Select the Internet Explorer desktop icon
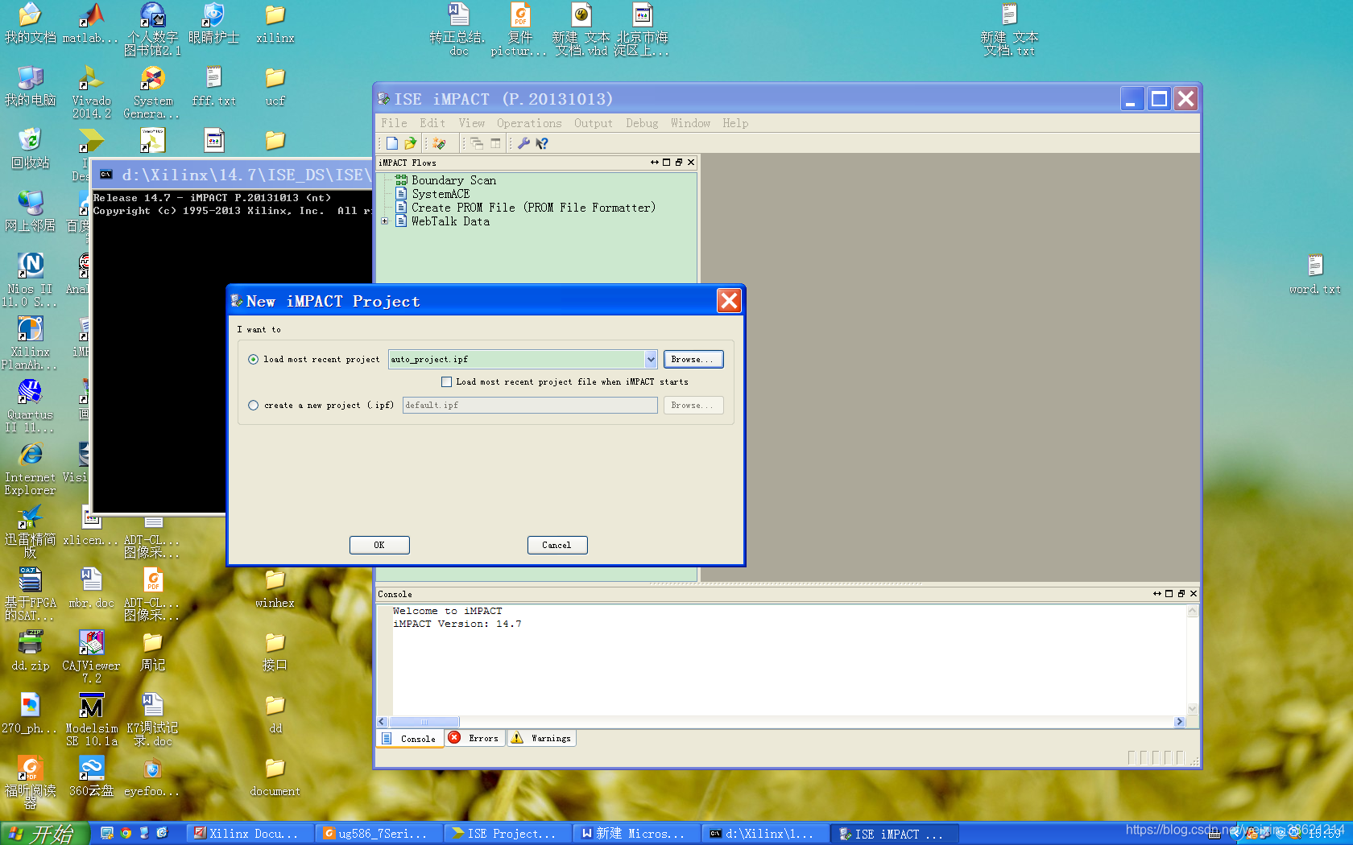The image size is (1353, 845). [x=30, y=468]
